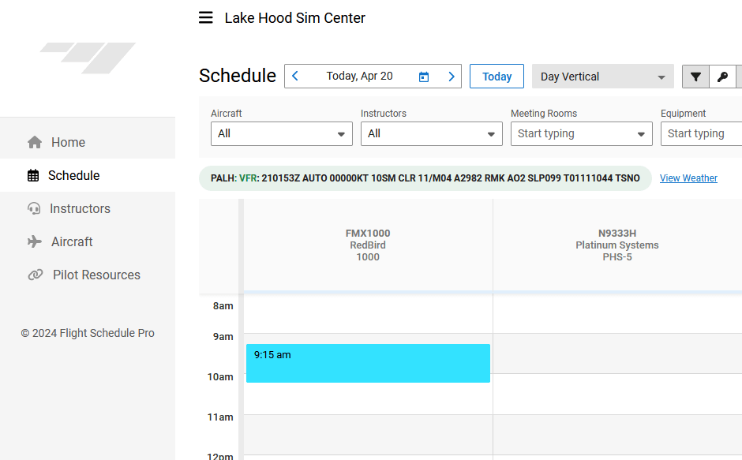Click the Flight Schedule Pro logo
Viewport: 742px width, 460px height.
88,58
